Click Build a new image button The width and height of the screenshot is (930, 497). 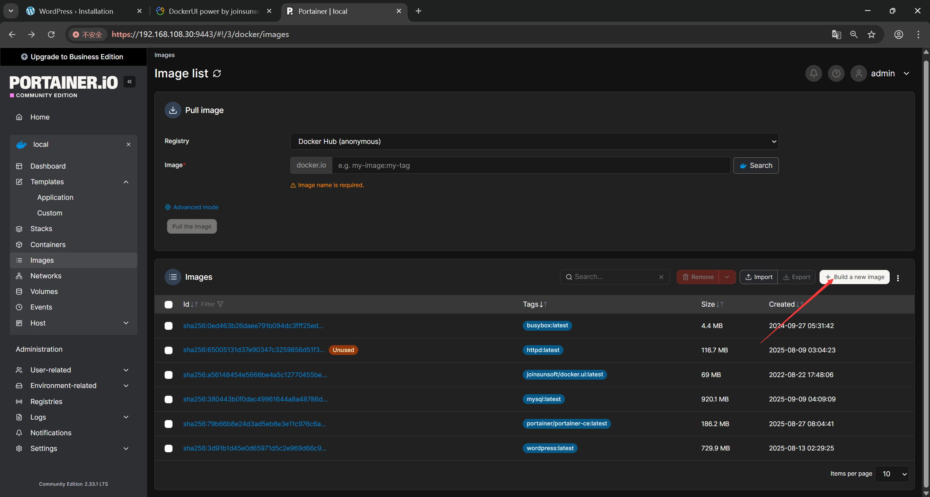click(x=854, y=277)
